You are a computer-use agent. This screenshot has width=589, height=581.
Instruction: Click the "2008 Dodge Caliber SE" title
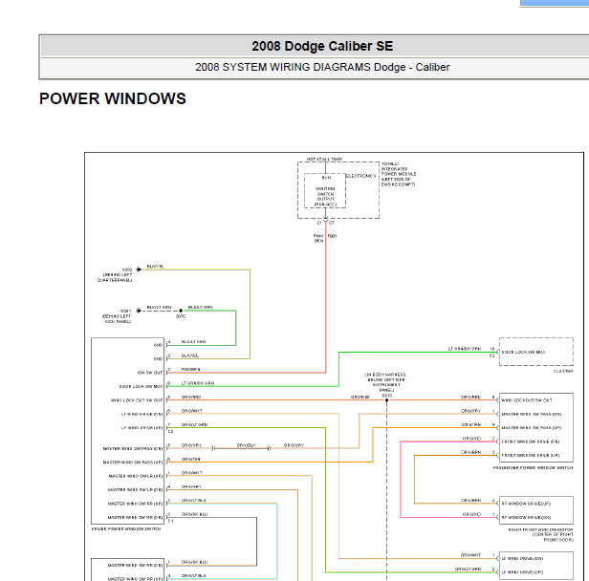pos(322,46)
